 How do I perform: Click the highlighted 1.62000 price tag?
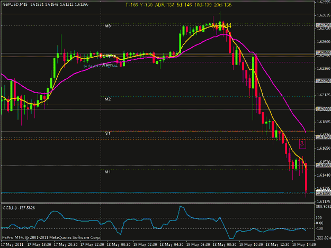323,109
